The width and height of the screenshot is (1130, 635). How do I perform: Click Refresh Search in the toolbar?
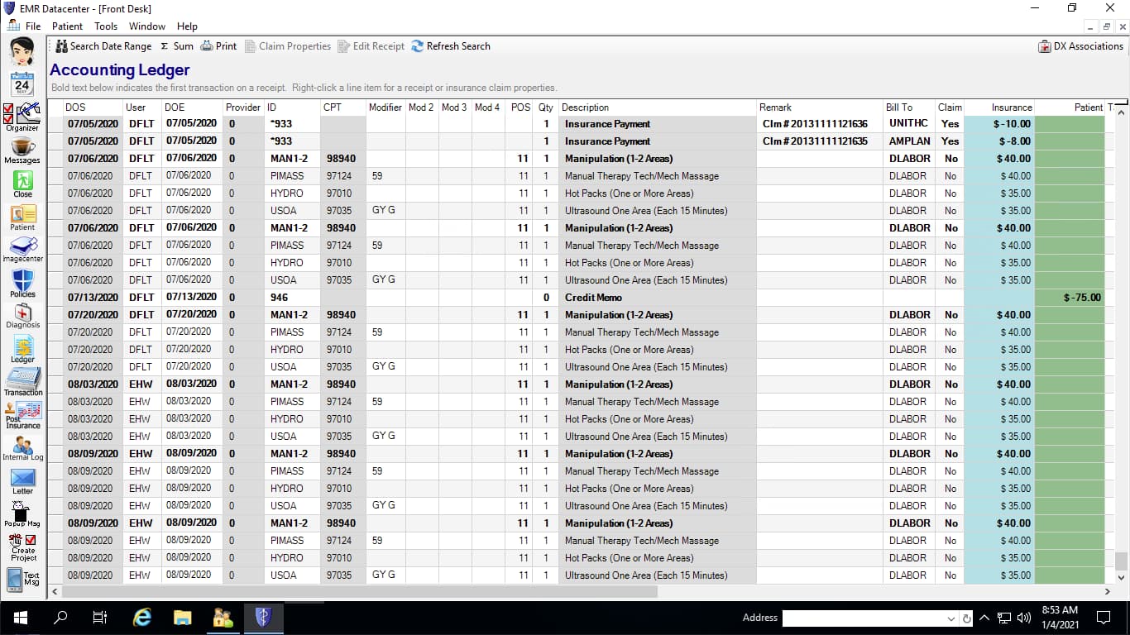pos(451,46)
